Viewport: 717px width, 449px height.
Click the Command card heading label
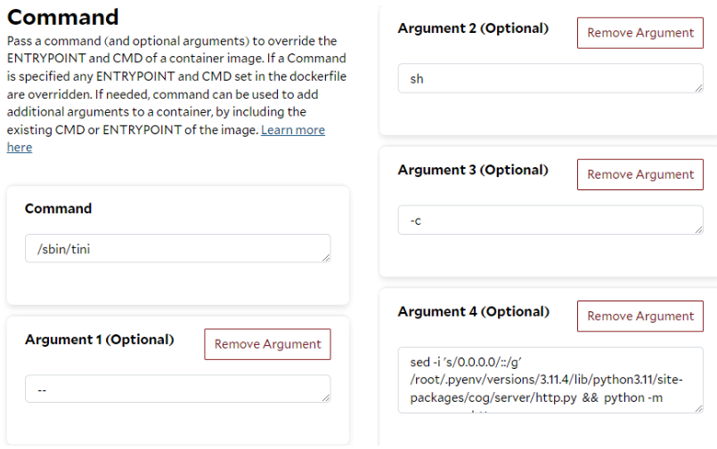coord(58,209)
